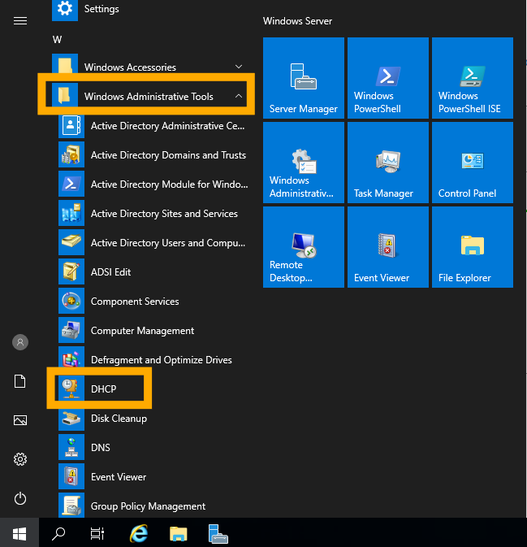Screen dimensions: 527x547
Task: Click the 'Windows Accessories' folder label
Action: coord(130,67)
